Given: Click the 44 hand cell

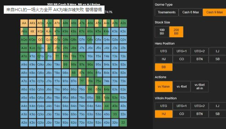Looking at the screenshot, I should [x=107, y=106].
